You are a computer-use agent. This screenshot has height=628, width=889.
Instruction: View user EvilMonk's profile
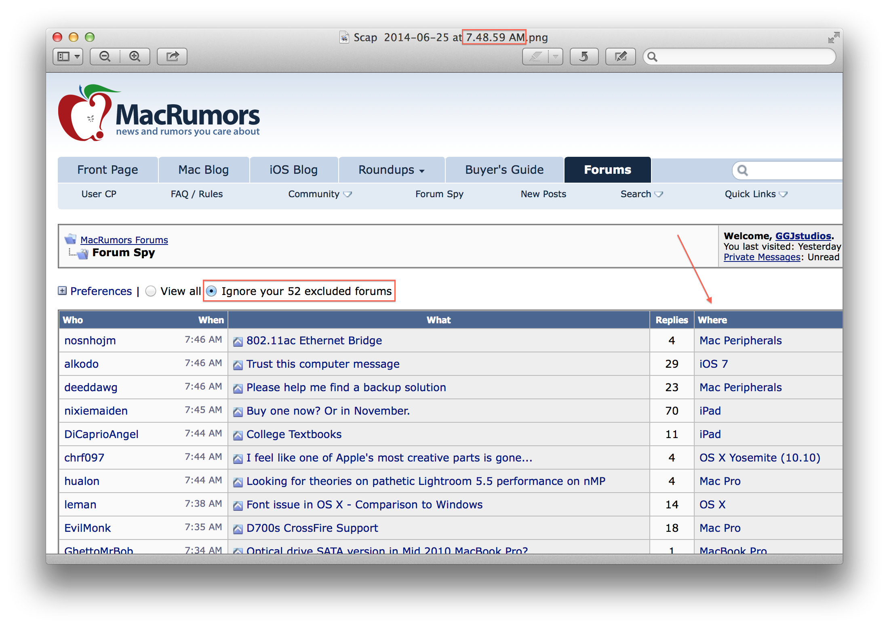point(87,528)
